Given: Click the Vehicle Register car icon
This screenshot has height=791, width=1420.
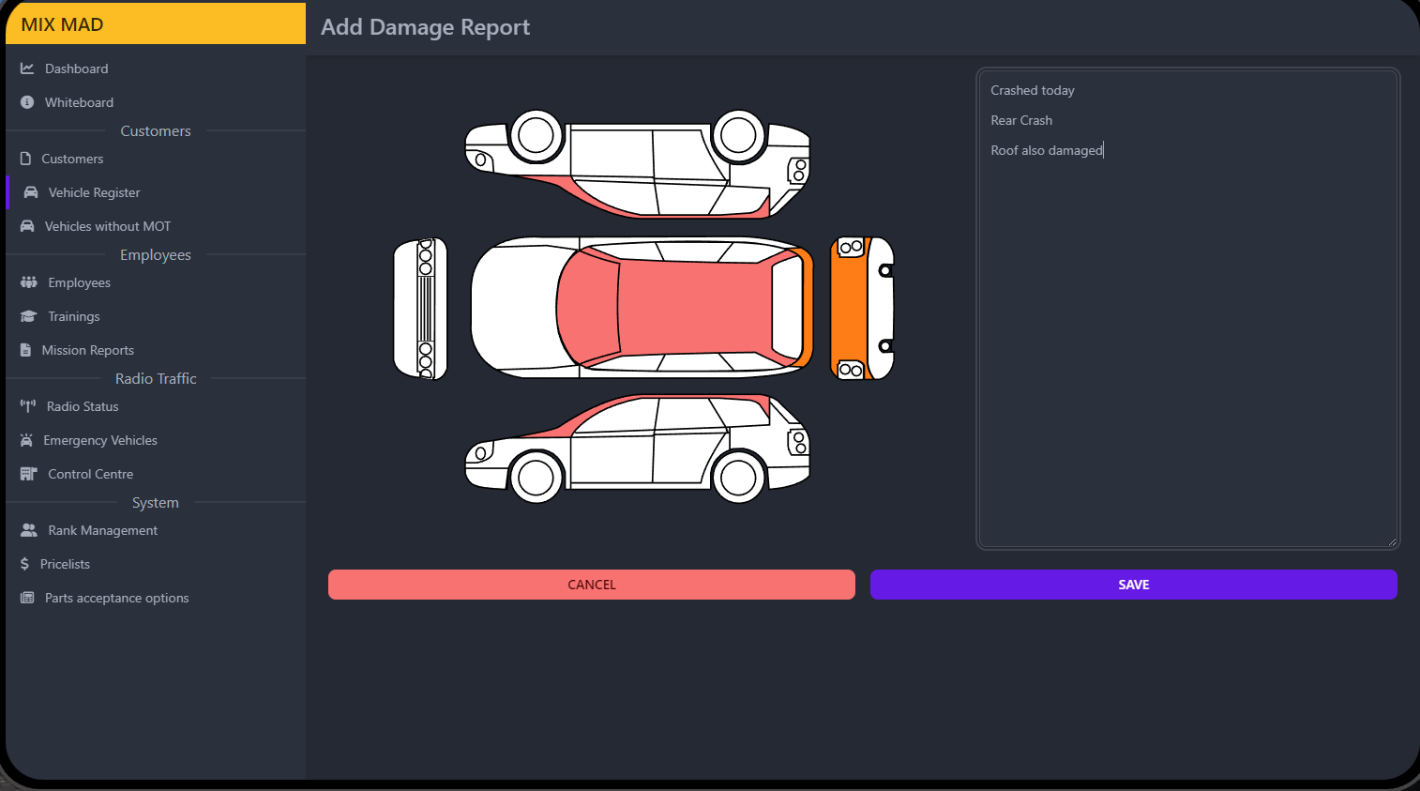Looking at the screenshot, I should point(31,192).
